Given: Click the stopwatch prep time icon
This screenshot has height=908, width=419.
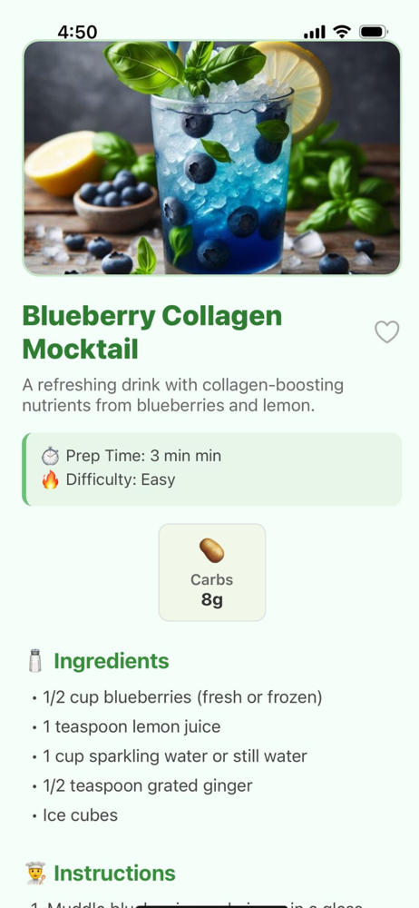Looking at the screenshot, I should tap(51, 457).
